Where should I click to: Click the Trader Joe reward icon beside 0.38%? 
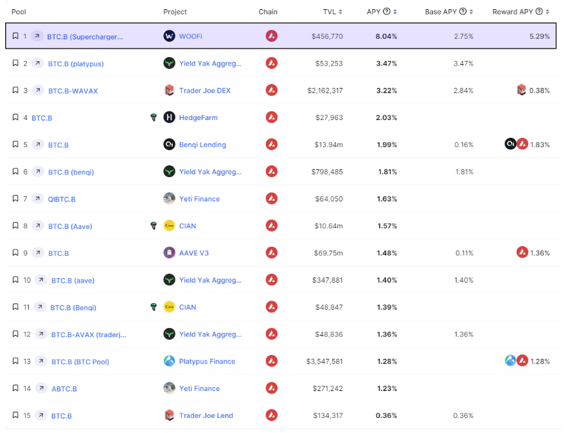(x=521, y=90)
